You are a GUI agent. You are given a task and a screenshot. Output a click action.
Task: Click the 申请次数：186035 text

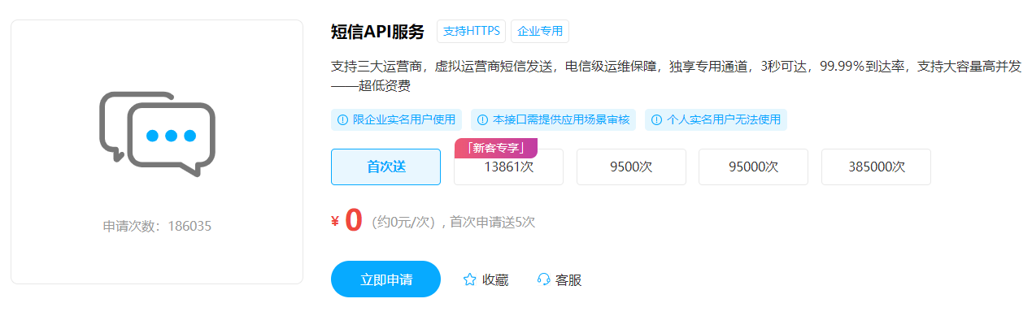click(x=157, y=226)
